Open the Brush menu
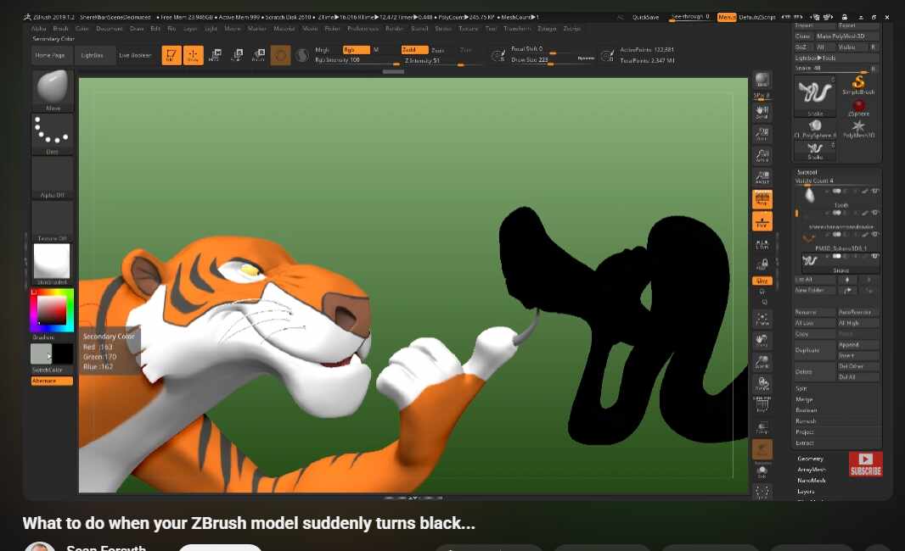This screenshot has width=905, height=551. click(60, 28)
